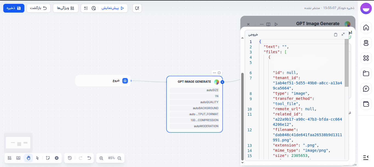Select the pointer cursor tool in bottom toolbar
The width and height of the screenshot is (374, 167).
38,158
